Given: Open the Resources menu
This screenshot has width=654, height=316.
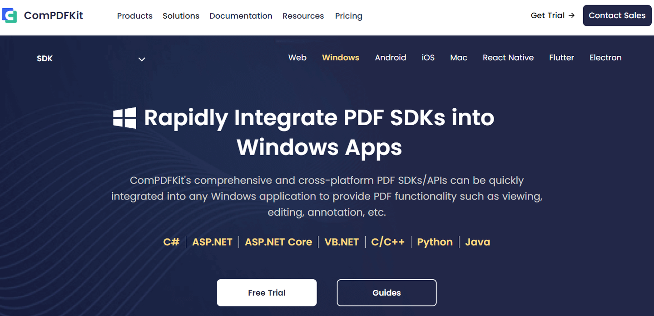Looking at the screenshot, I should coord(303,16).
